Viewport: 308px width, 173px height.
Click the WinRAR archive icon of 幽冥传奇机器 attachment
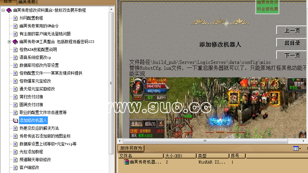(126, 162)
